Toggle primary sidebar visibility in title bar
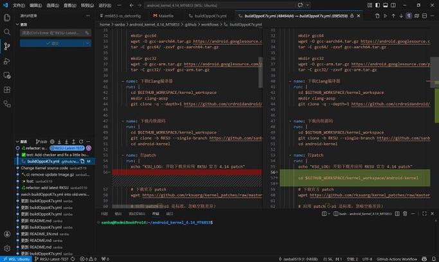Image resolution: width=439 pixels, height=262 pixels. (x=378, y=5)
